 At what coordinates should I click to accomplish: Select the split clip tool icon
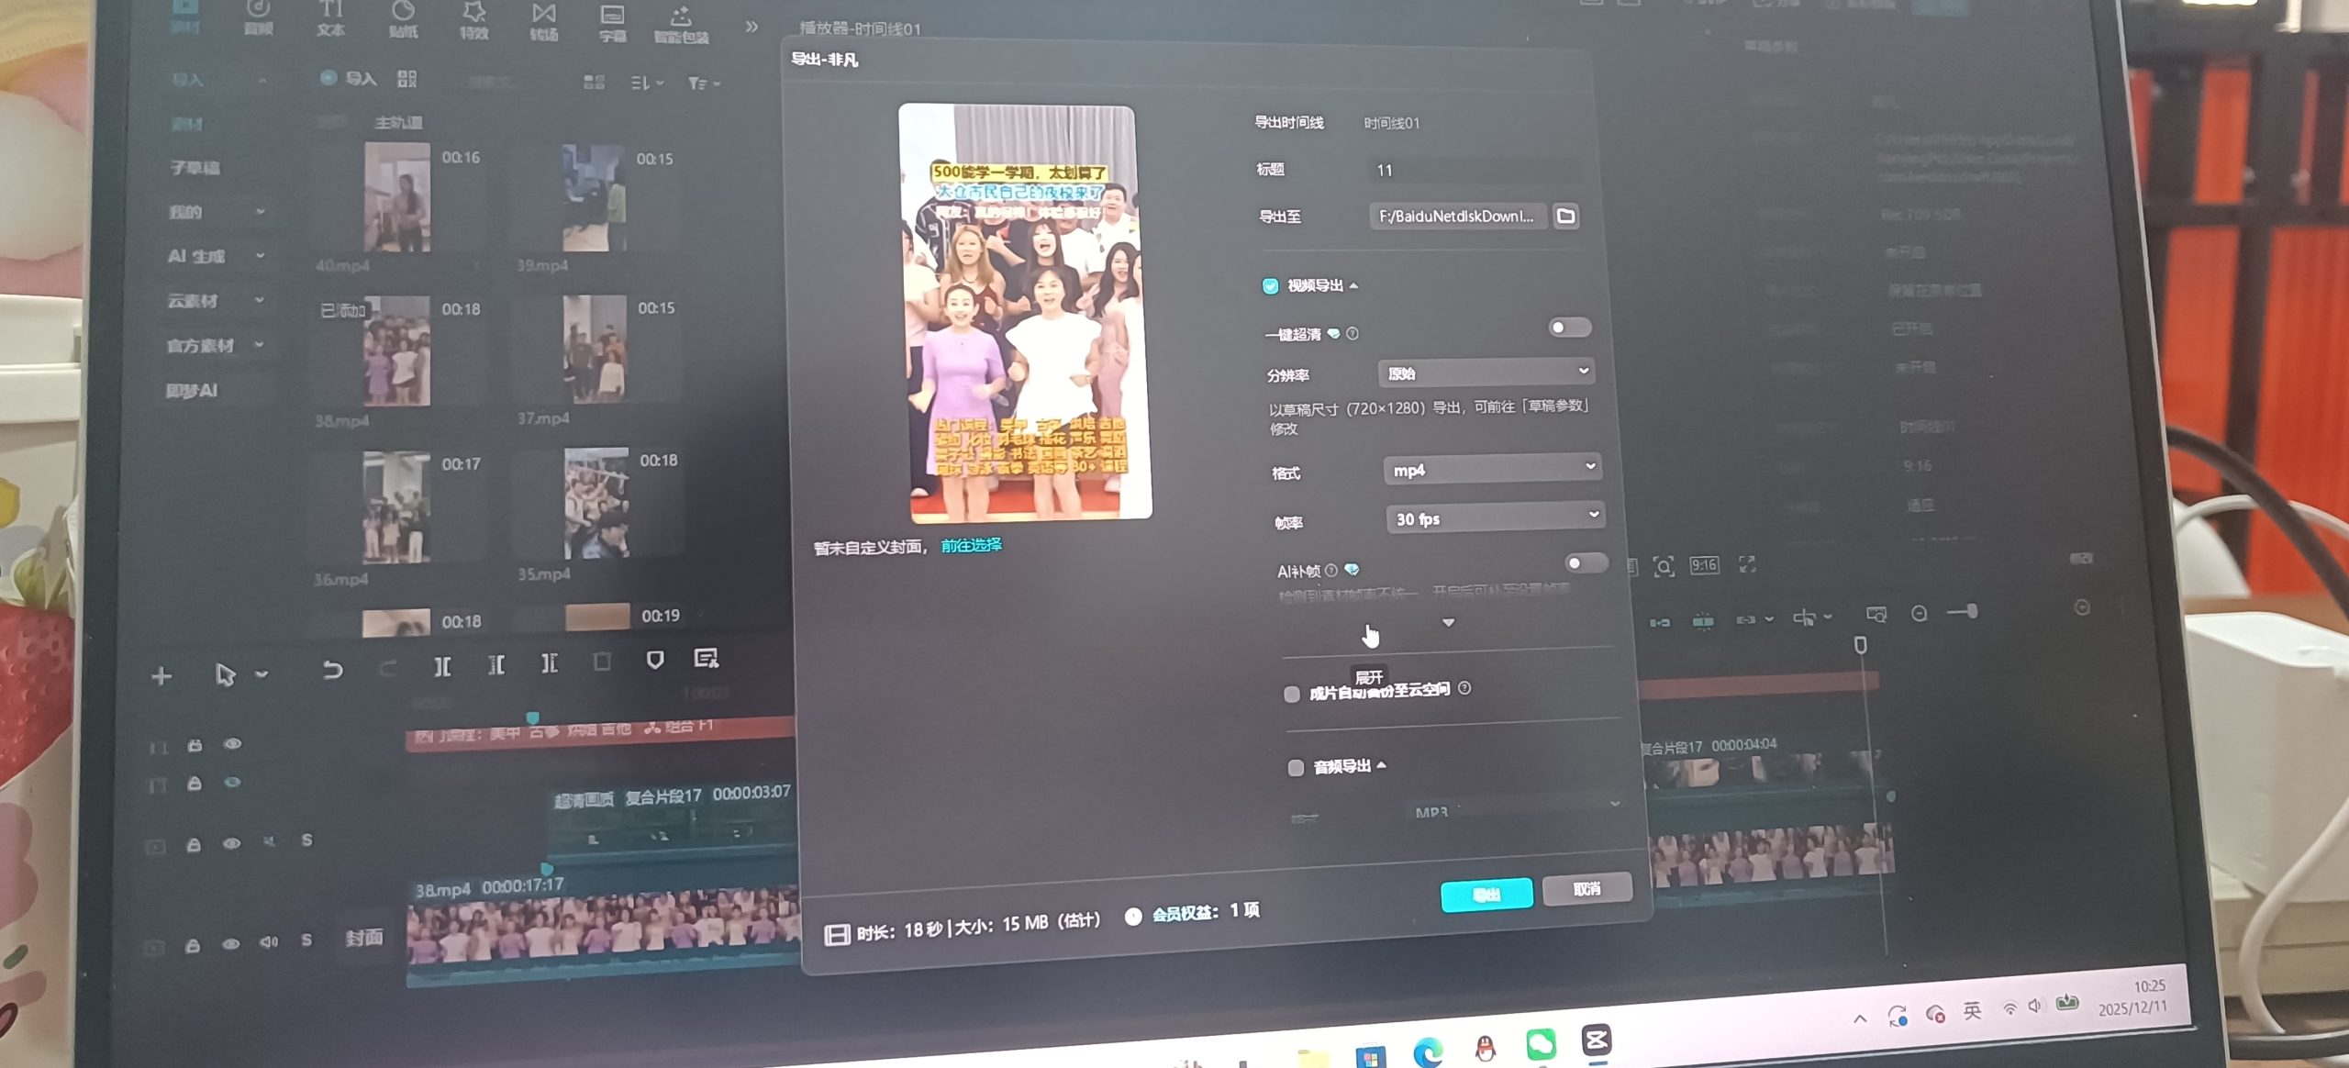click(442, 667)
